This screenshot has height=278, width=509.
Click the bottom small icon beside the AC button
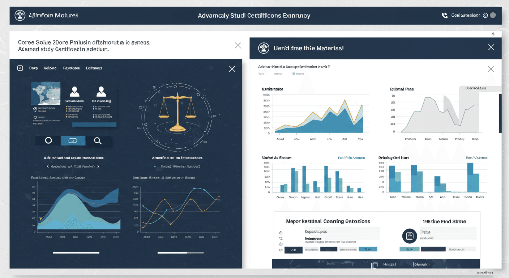click(281, 250)
